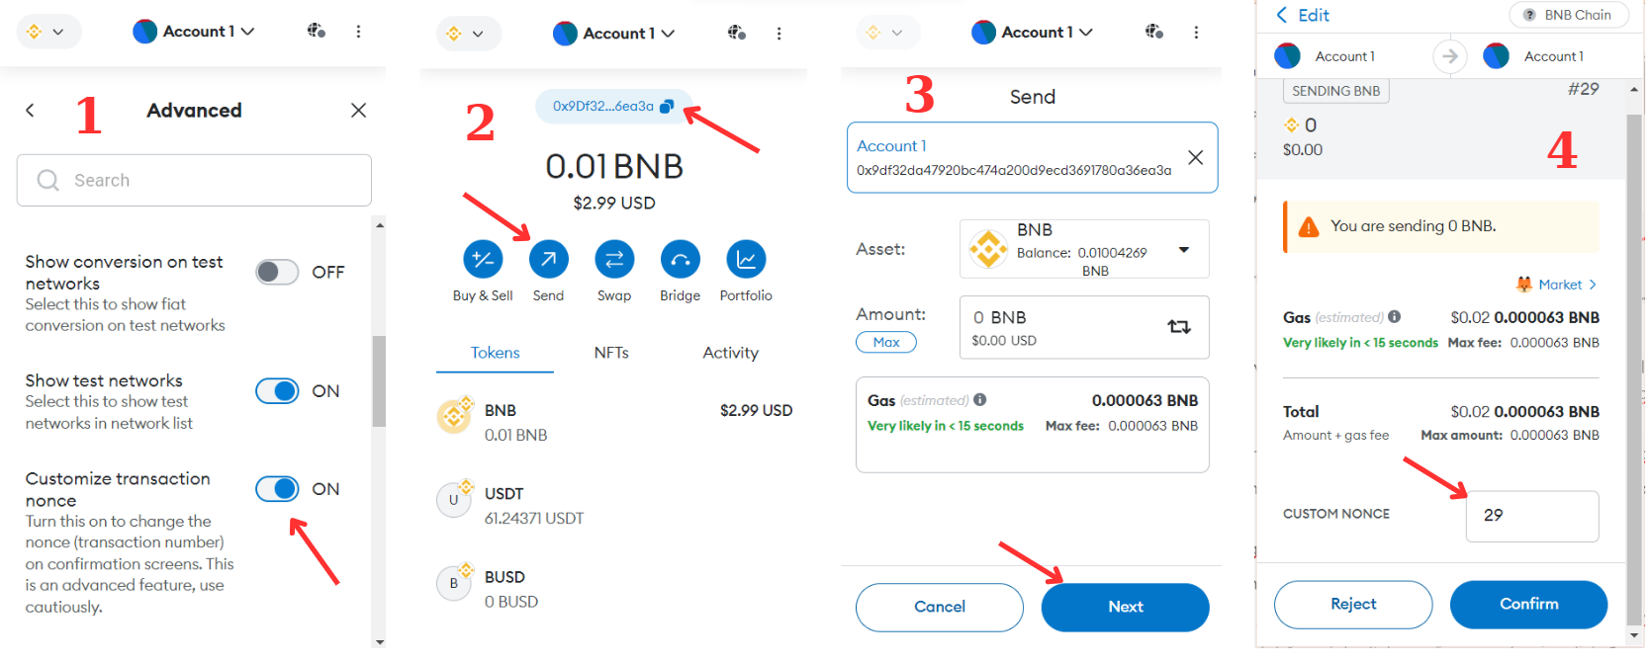Switch to the Activity tab
This screenshot has height=661, width=1651.
coord(730,353)
